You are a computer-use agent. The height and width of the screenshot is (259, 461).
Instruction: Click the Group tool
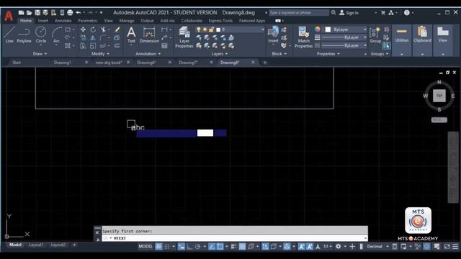click(375, 35)
